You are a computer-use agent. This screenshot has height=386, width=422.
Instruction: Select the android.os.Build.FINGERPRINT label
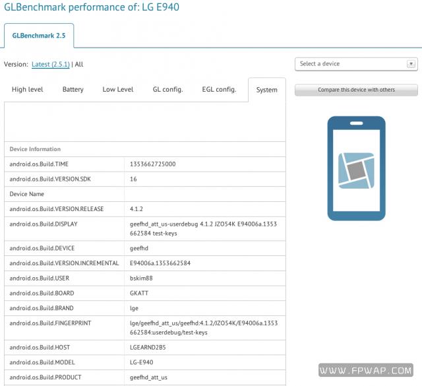(50, 323)
